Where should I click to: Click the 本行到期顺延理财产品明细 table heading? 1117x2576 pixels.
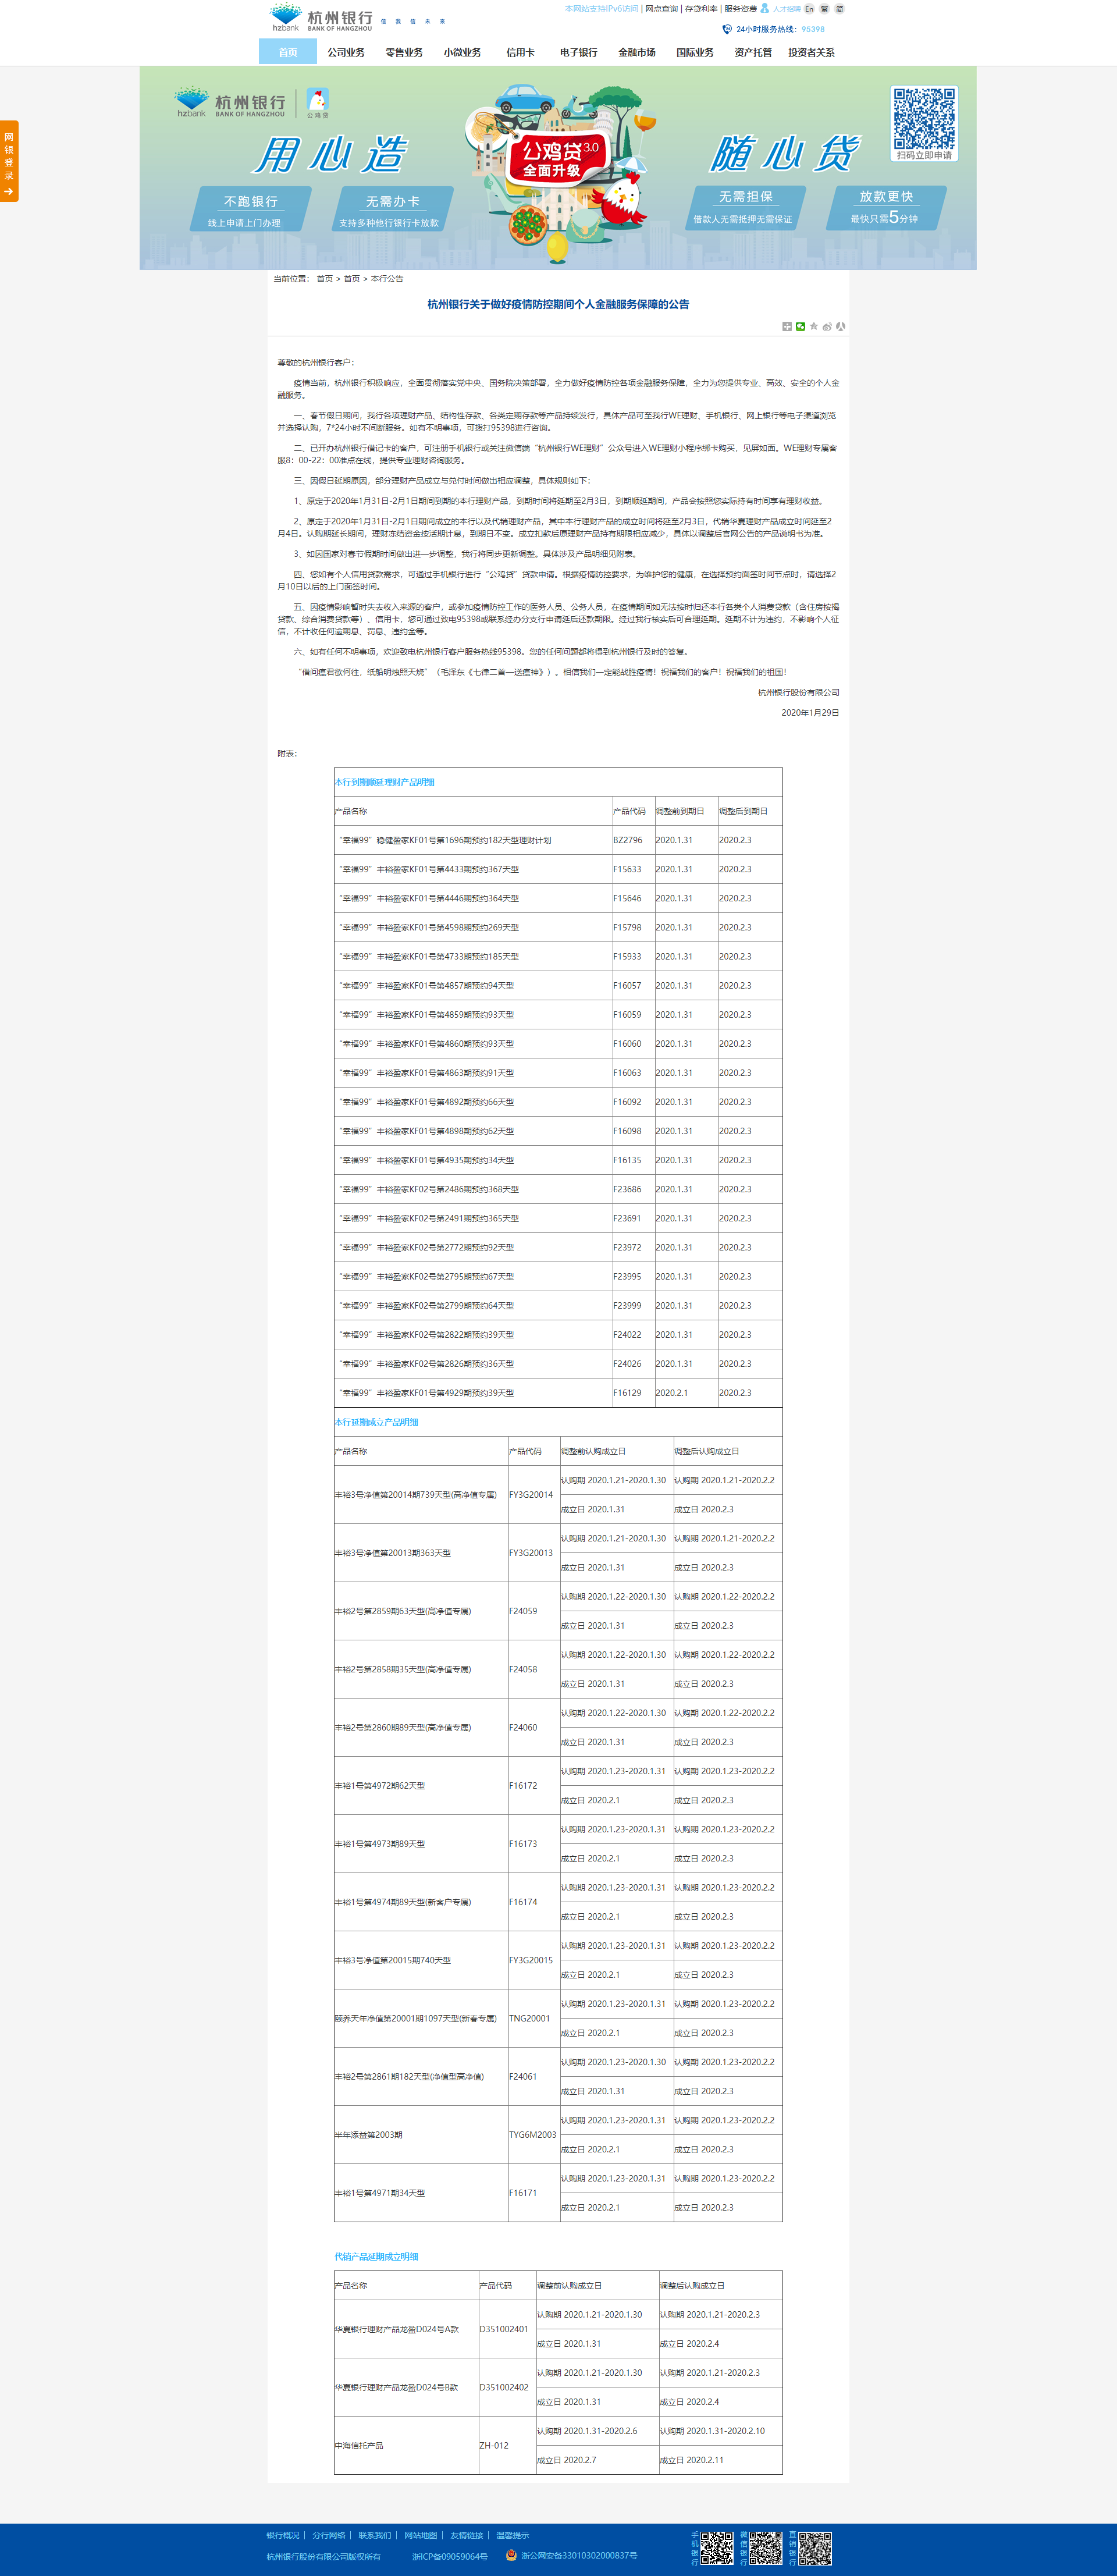point(385,782)
